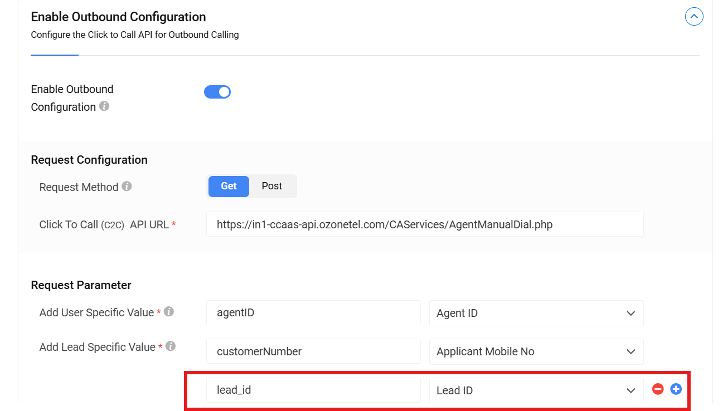Add a new lead parameter row
The image size is (723, 411).
pos(676,389)
